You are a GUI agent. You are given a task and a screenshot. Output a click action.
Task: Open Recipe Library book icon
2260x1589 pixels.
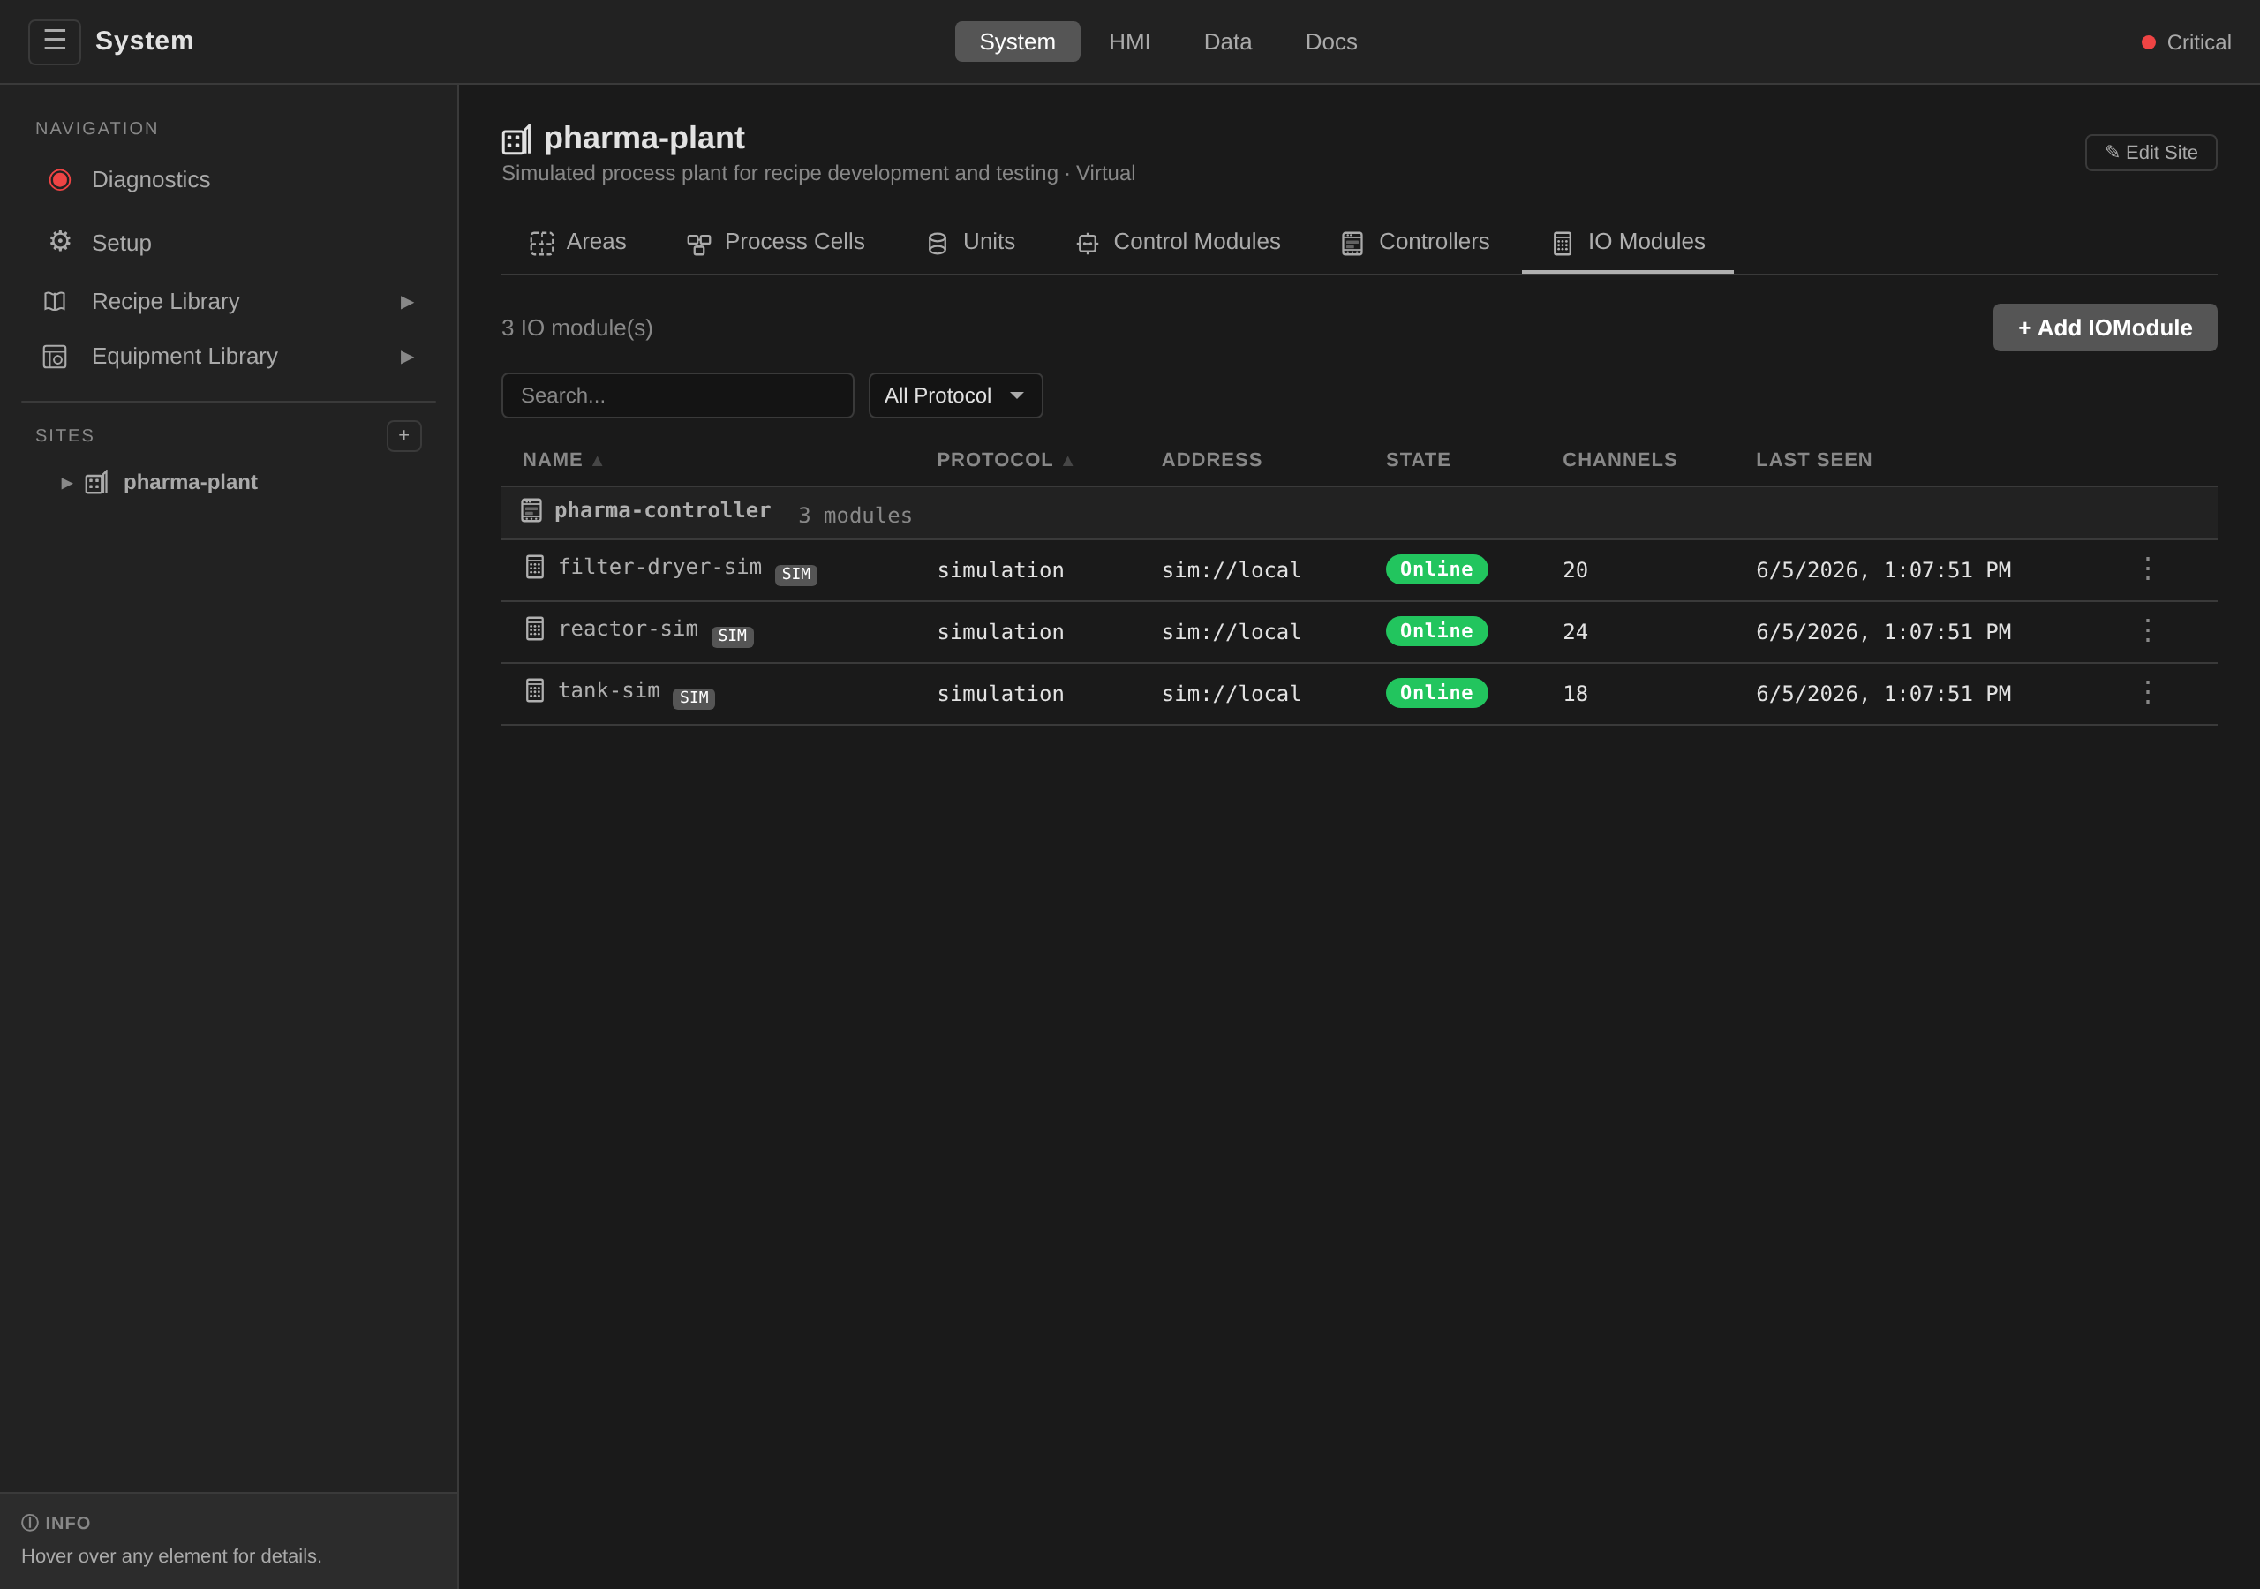(x=55, y=301)
